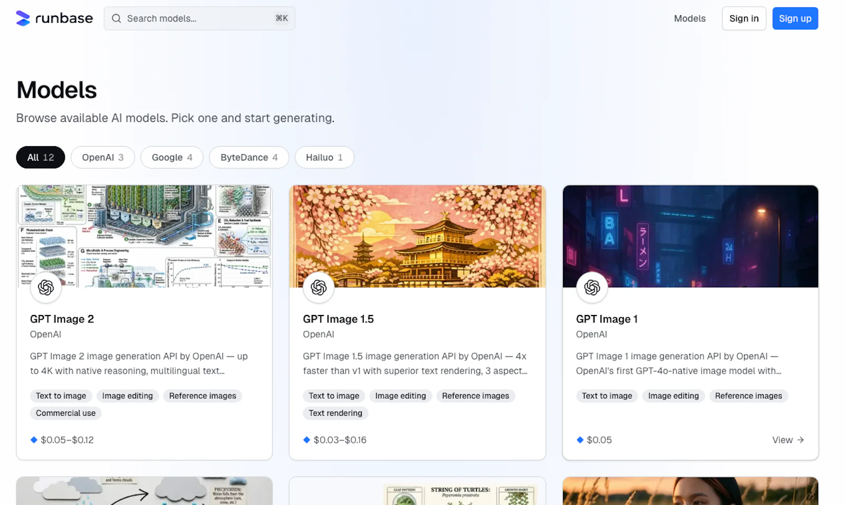Click the sunset portrait thumbnail
This screenshot has width=845, height=505.
click(x=690, y=491)
